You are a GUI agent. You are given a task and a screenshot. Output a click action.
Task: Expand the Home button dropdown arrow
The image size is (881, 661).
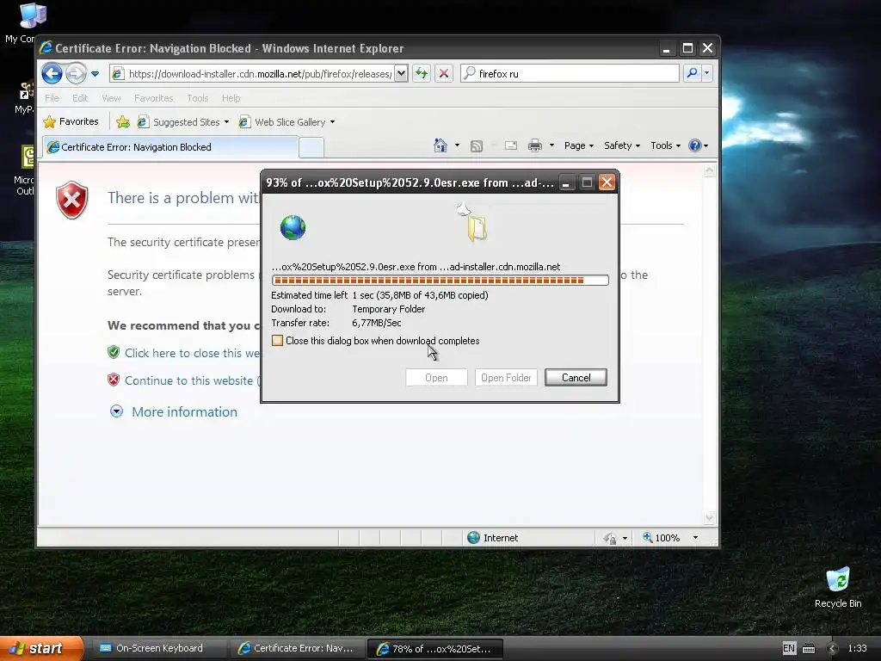[457, 145]
